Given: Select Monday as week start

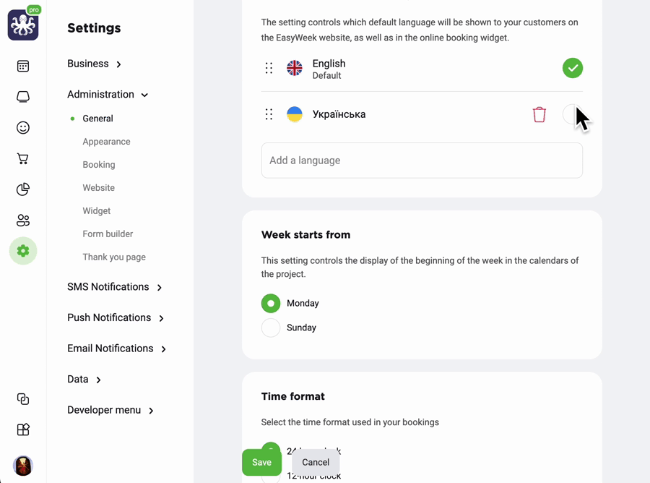Looking at the screenshot, I should point(271,304).
